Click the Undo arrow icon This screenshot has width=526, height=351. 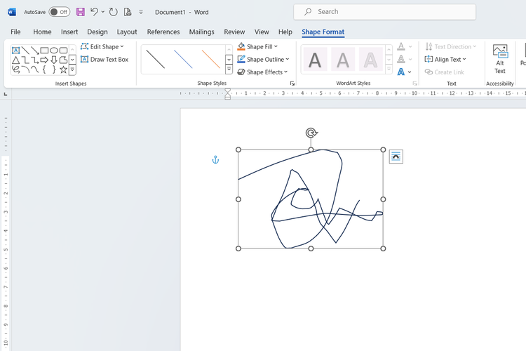95,12
